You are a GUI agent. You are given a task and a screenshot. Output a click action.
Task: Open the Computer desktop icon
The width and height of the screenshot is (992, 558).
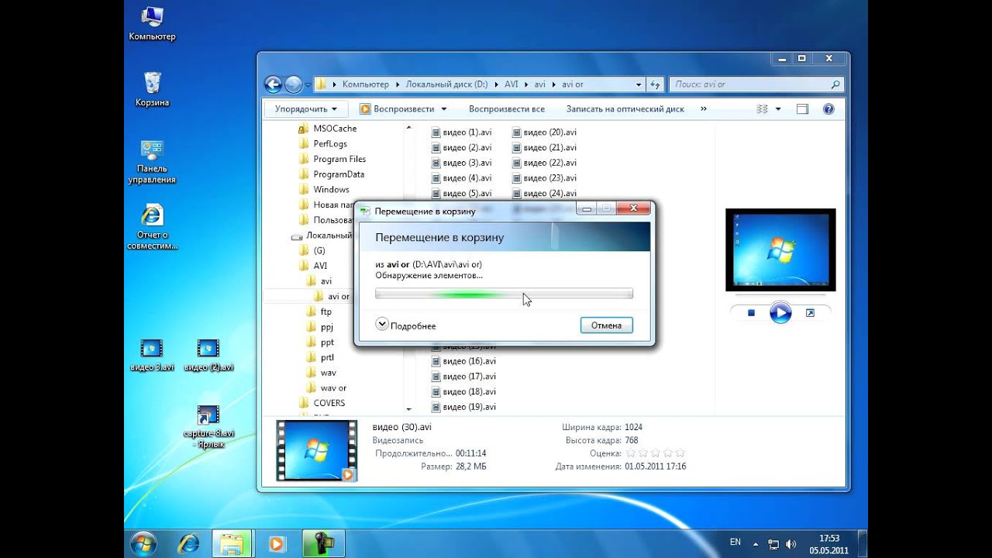pyautogui.click(x=152, y=23)
